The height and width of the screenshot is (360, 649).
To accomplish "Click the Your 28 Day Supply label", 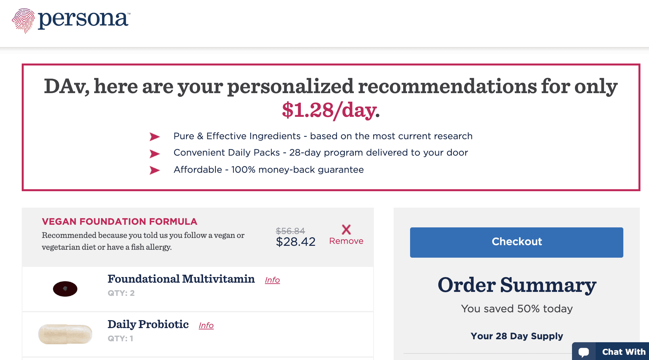I will [x=517, y=336].
